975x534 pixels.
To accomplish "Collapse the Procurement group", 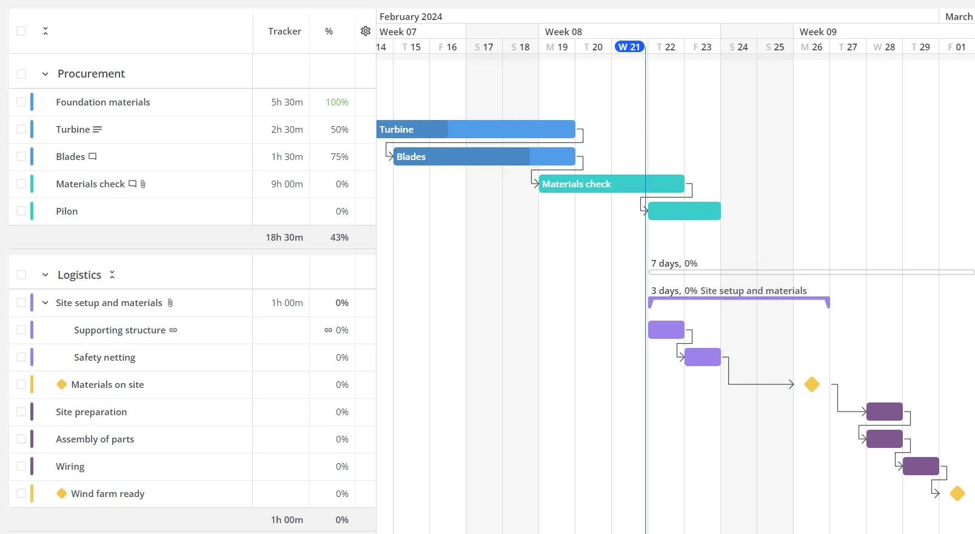I will (x=45, y=74).
